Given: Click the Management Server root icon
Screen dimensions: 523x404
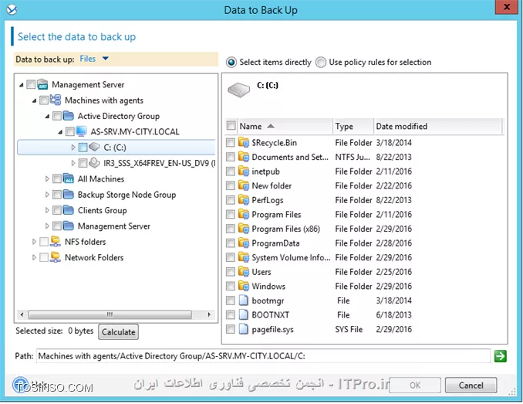Looking at the screenshot, I should coord(42,84).
